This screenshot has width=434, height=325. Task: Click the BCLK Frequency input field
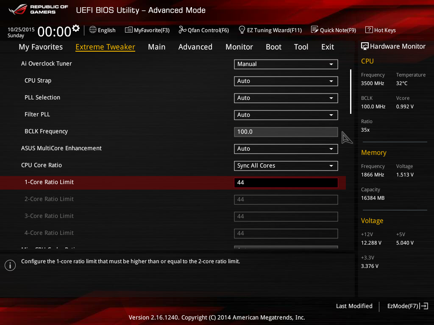point(286,132)
